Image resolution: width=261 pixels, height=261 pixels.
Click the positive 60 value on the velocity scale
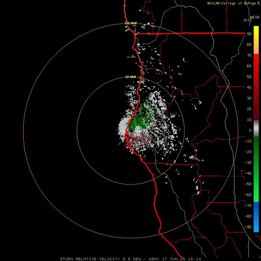click(249, 66)
